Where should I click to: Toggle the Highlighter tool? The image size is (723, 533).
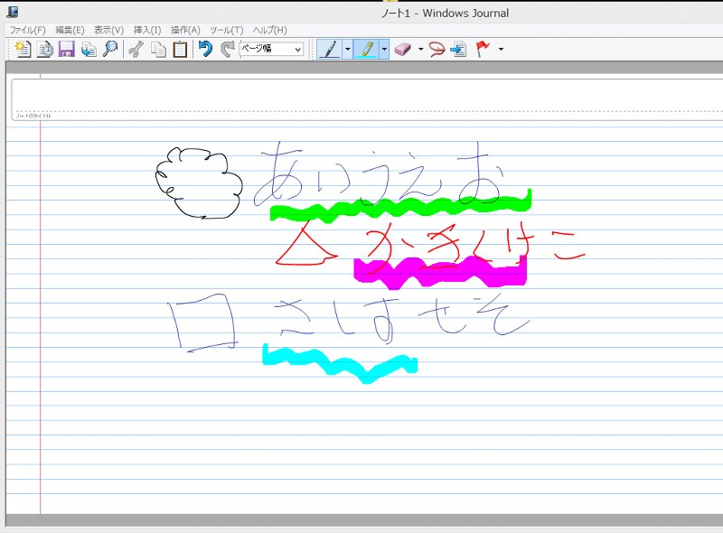(x=367, y=50)
